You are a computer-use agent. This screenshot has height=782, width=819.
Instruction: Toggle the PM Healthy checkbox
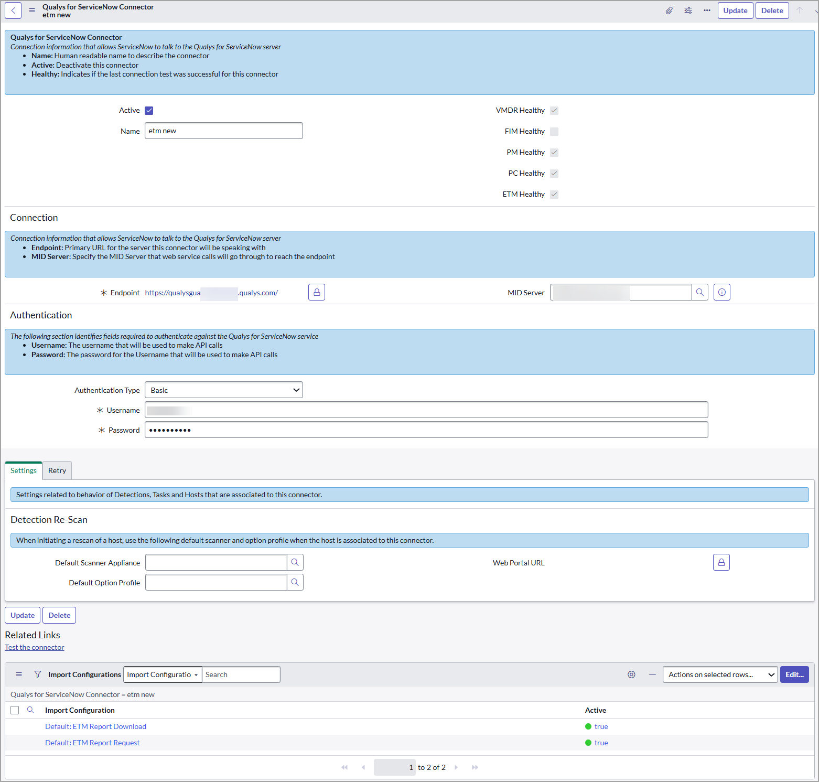tap(554, 152)
